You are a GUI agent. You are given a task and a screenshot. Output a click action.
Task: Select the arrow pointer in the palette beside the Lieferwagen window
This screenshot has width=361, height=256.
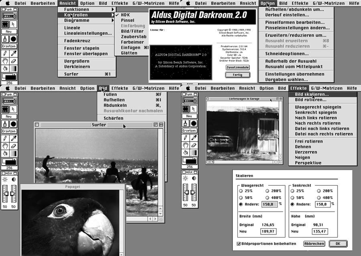194,109
